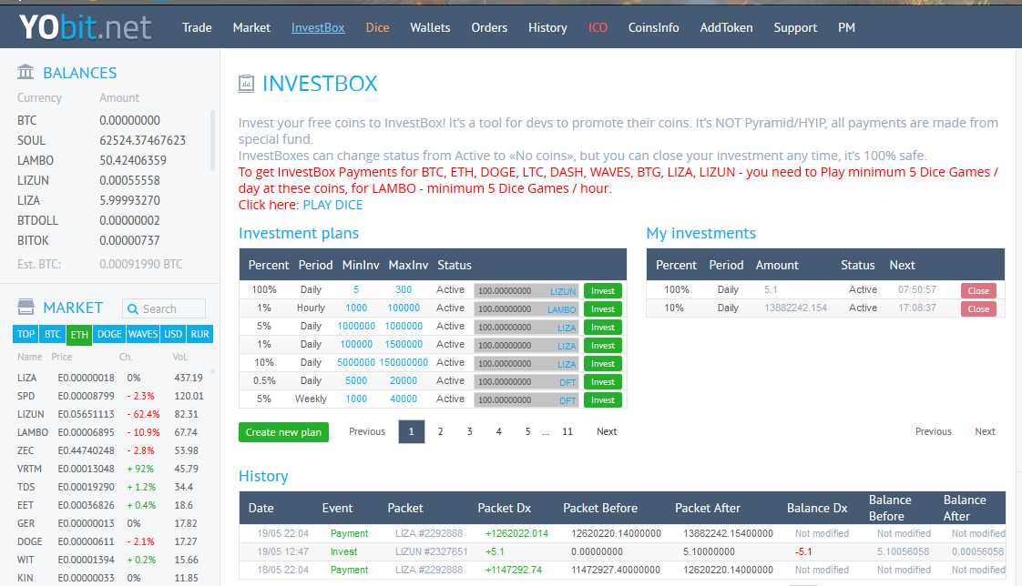The height and width of the screenshot is (586, 1022).
Task: Open ZEC market row
Action: 111,450
